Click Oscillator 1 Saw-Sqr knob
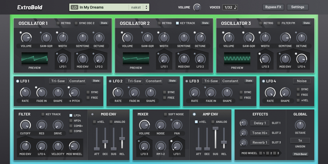Image resolution: width=328 pixels, height=164 pixels. coord(46,37)
